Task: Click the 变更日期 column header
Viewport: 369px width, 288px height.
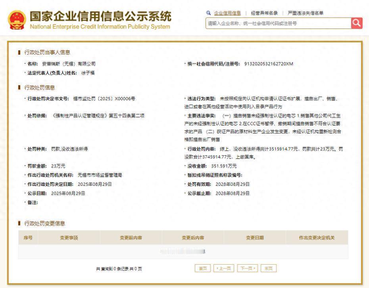Action: 255,238
